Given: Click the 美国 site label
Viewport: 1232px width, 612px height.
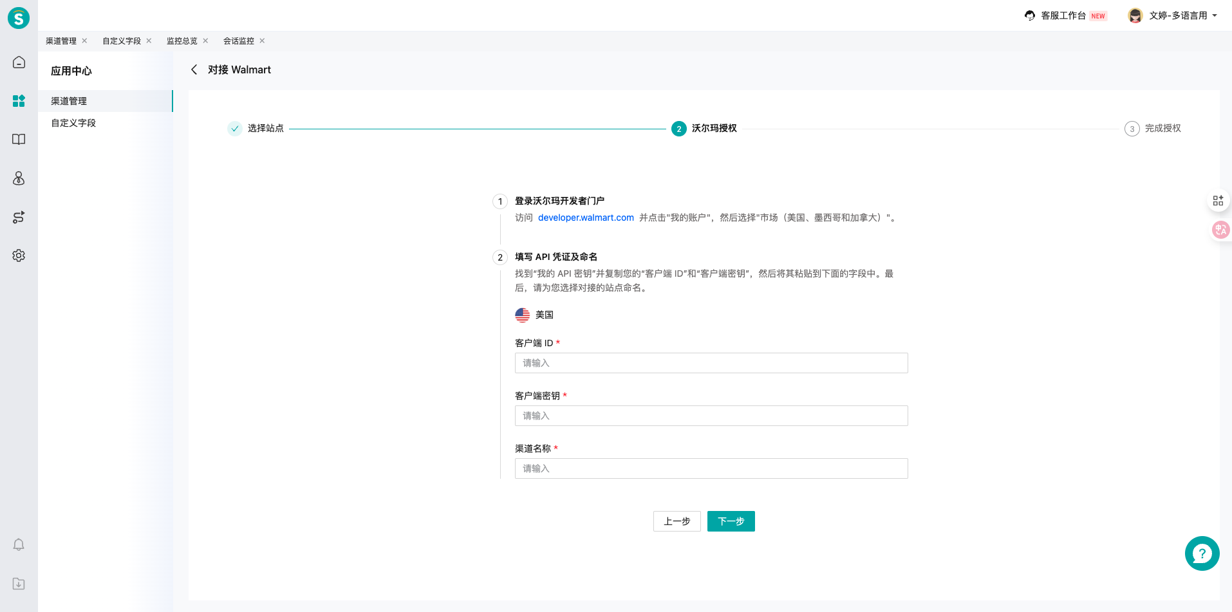Looking at the screenshot, I should pos(545,315).
